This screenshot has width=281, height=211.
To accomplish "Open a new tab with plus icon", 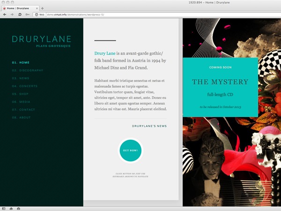I will pyautogui.click(x=42, y=8).
